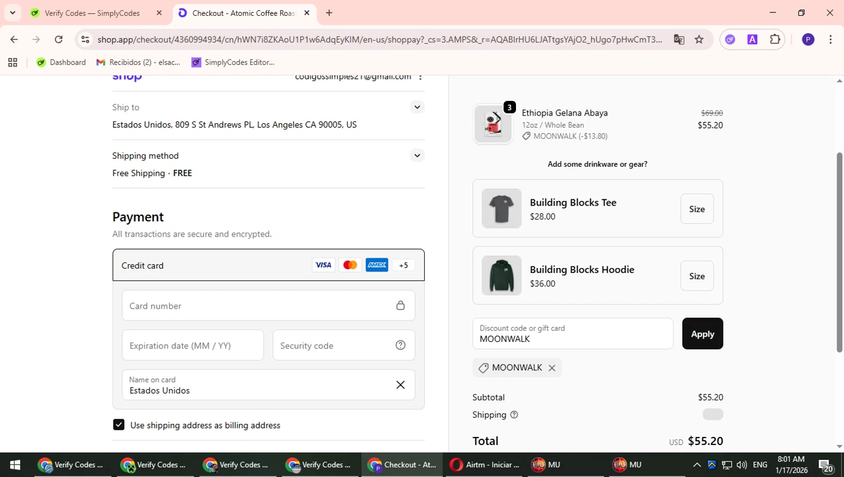Viewport: 844px width, 477px height.
Task: Apply the discount code
Action: 703,333
